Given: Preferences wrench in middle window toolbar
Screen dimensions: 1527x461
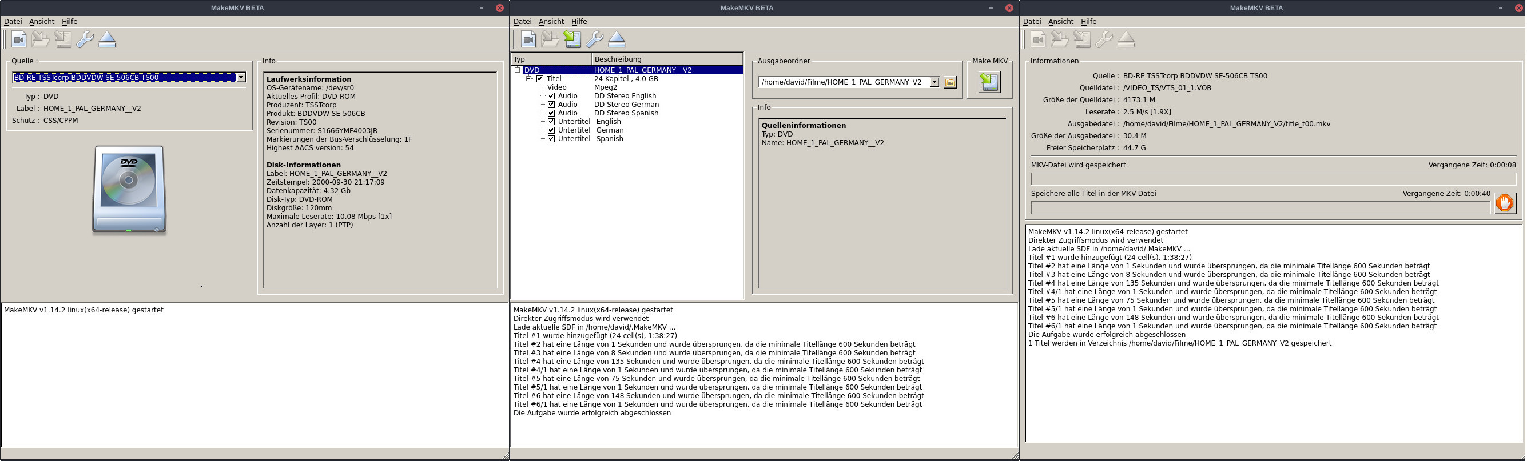Looking at the screenshot, I should tap(595, 39).
